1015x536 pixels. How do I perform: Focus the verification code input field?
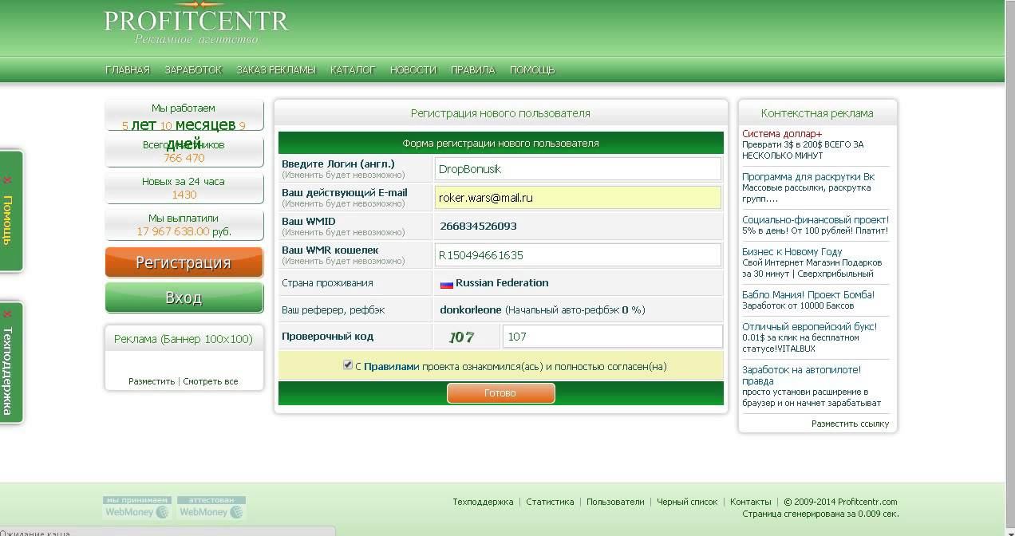(612, 337)
